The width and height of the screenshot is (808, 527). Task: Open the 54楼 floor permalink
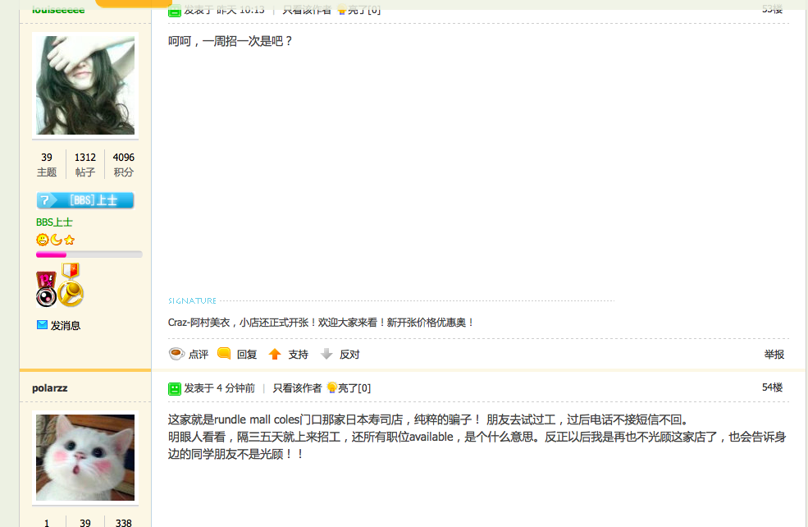[x=772, y=387]
